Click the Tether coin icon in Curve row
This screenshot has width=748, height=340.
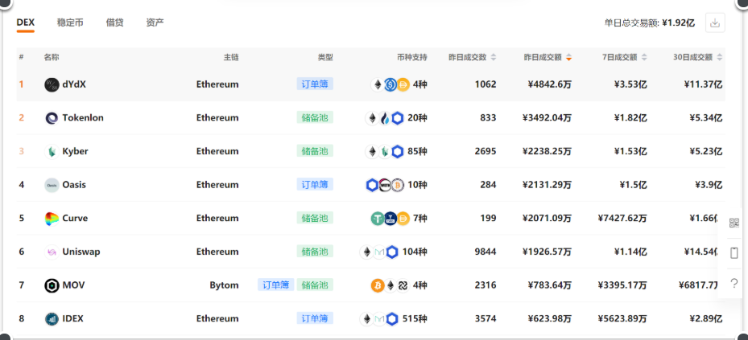tap(378, 219)
